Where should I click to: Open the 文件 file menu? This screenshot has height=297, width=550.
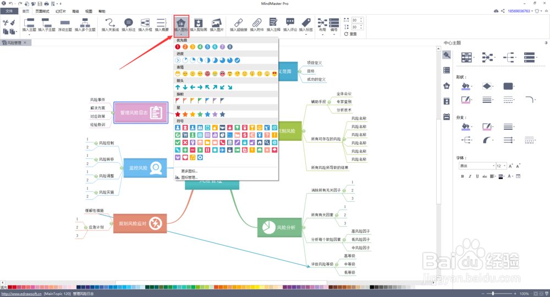(x=9, y=11)
